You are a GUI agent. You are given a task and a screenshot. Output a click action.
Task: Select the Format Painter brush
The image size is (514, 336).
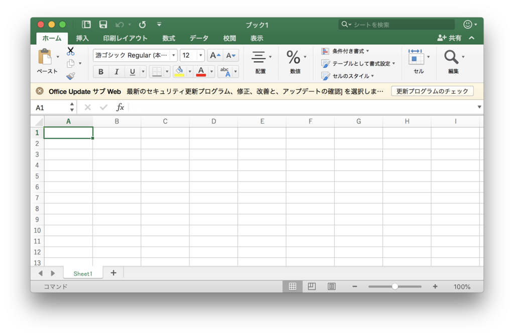[71, 76]
